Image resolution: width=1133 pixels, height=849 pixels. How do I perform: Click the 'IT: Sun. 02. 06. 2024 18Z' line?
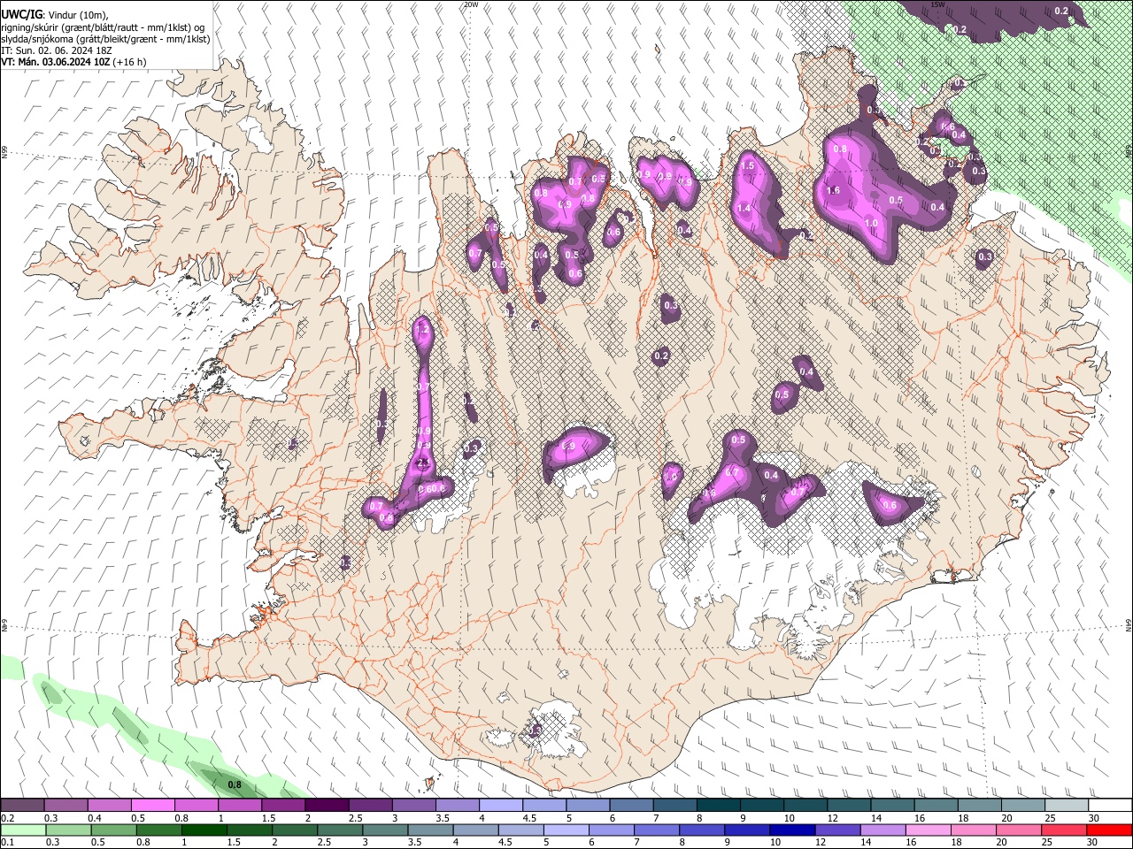tap(56, 50)
